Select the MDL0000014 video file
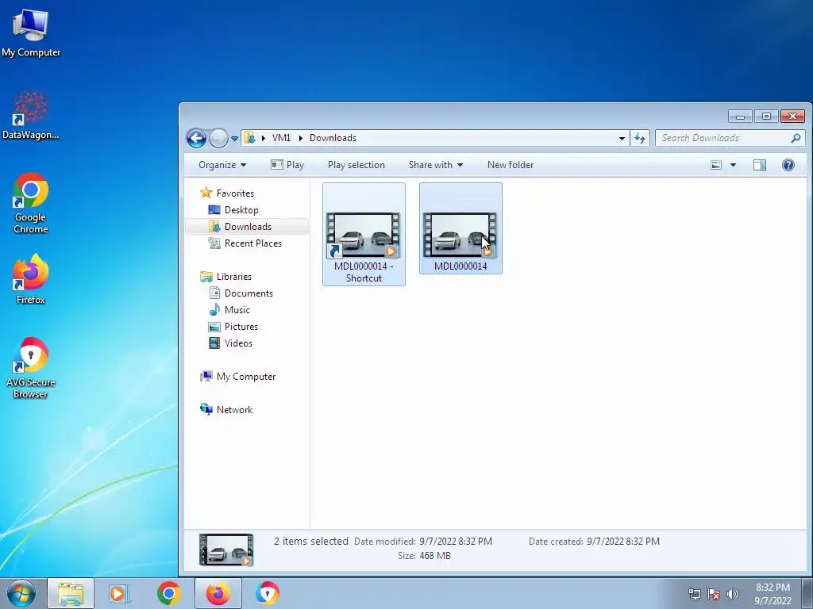 [460, 228]
